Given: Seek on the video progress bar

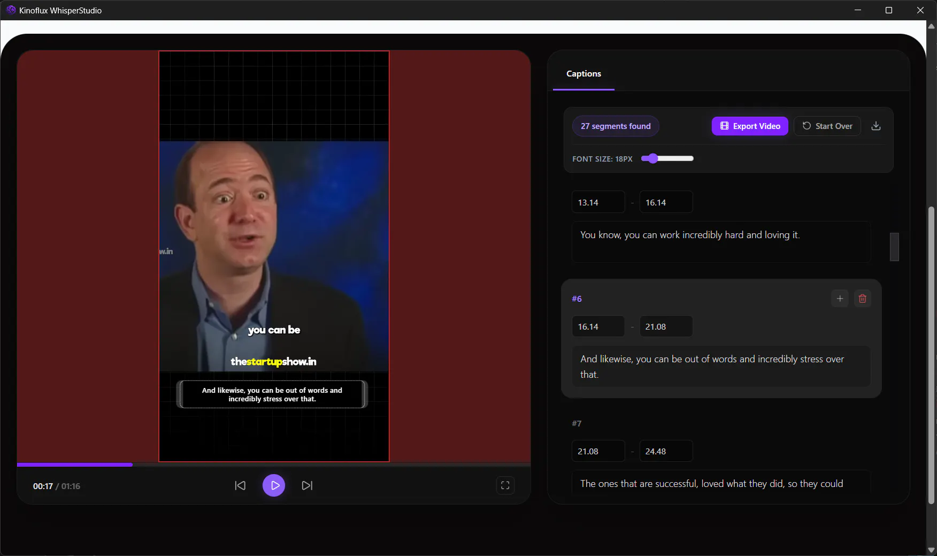Looking at the screenshot, I should (274, 464).
